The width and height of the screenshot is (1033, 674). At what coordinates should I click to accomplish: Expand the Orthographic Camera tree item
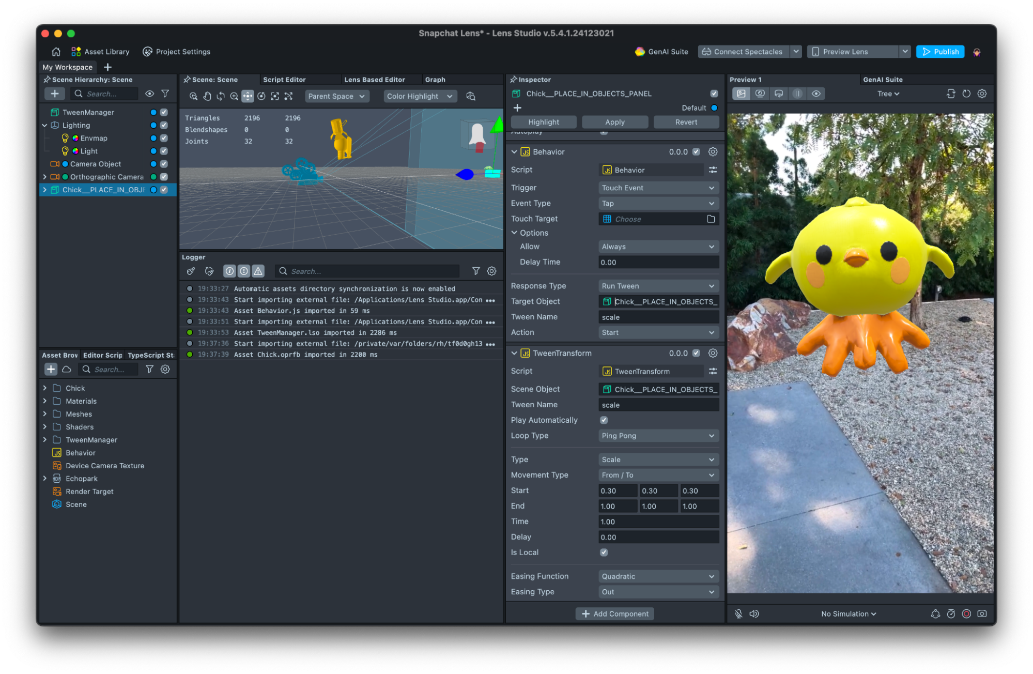coord(45,177)
